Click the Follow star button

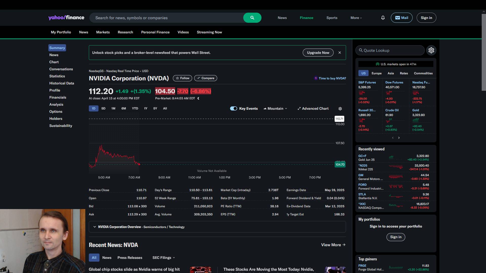tap(183, 78)
